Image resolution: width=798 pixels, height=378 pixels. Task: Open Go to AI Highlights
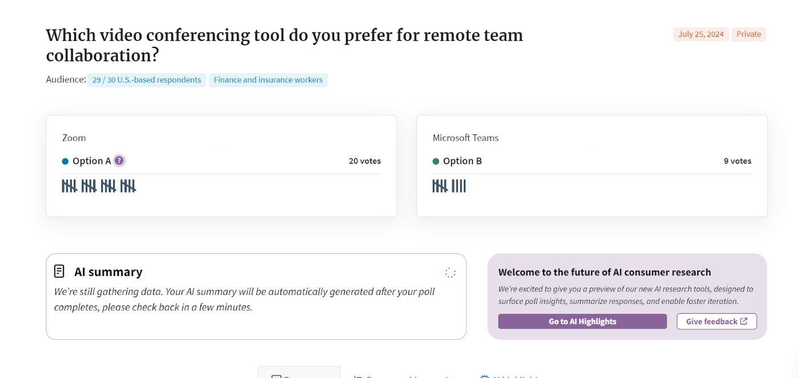click(583, 321)
